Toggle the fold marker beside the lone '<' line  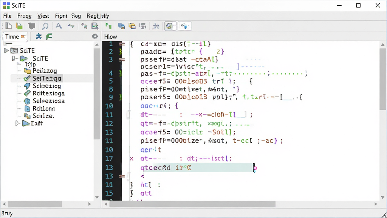click(122, 176)
